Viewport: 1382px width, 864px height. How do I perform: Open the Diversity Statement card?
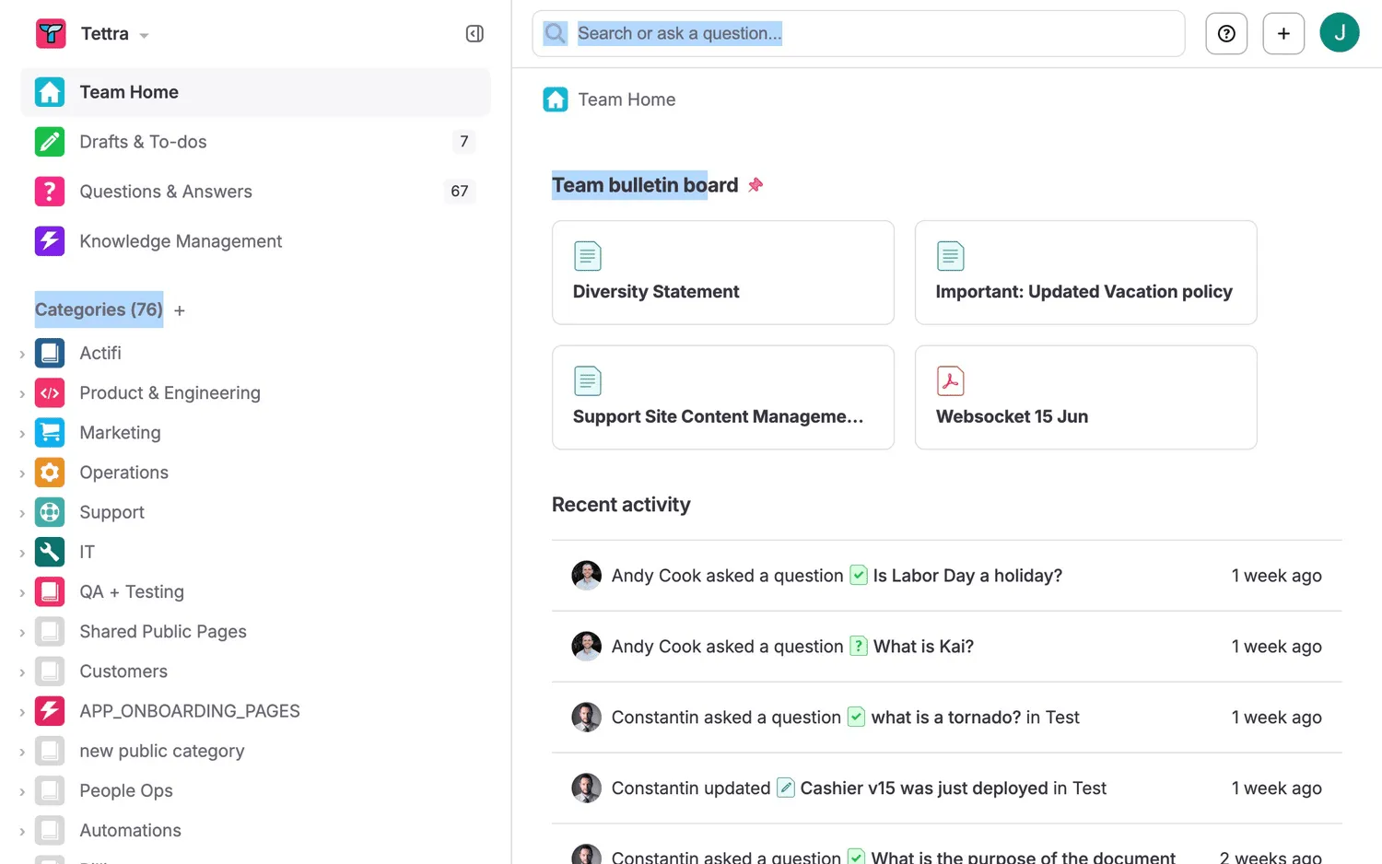[x=723, y=273]
